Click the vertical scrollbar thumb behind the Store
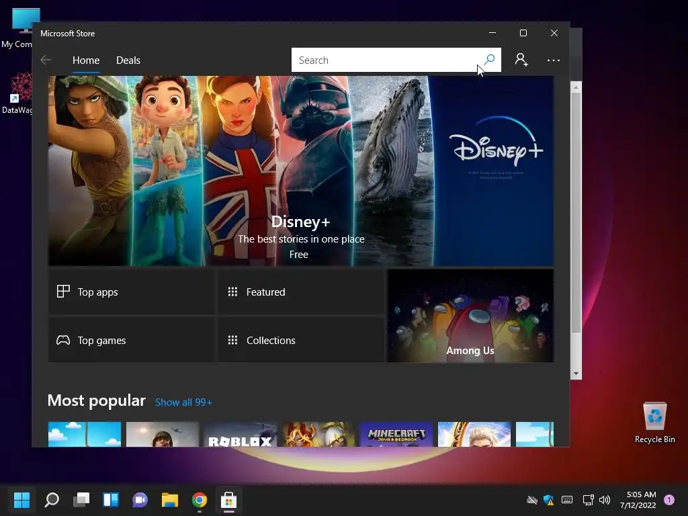The width and height of the screenshot is (688, 516). pyautogui.click(x=576, y=212)
